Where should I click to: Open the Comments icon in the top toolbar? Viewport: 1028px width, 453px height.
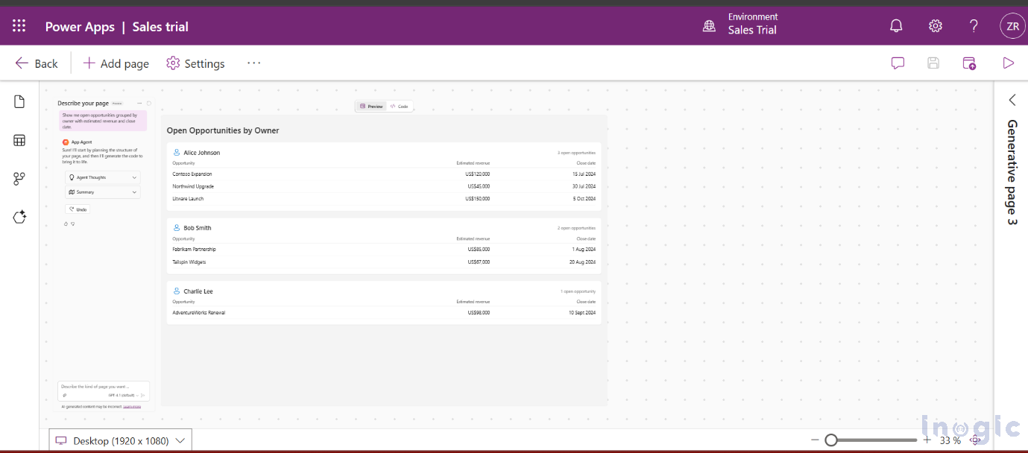click(897, 63)
